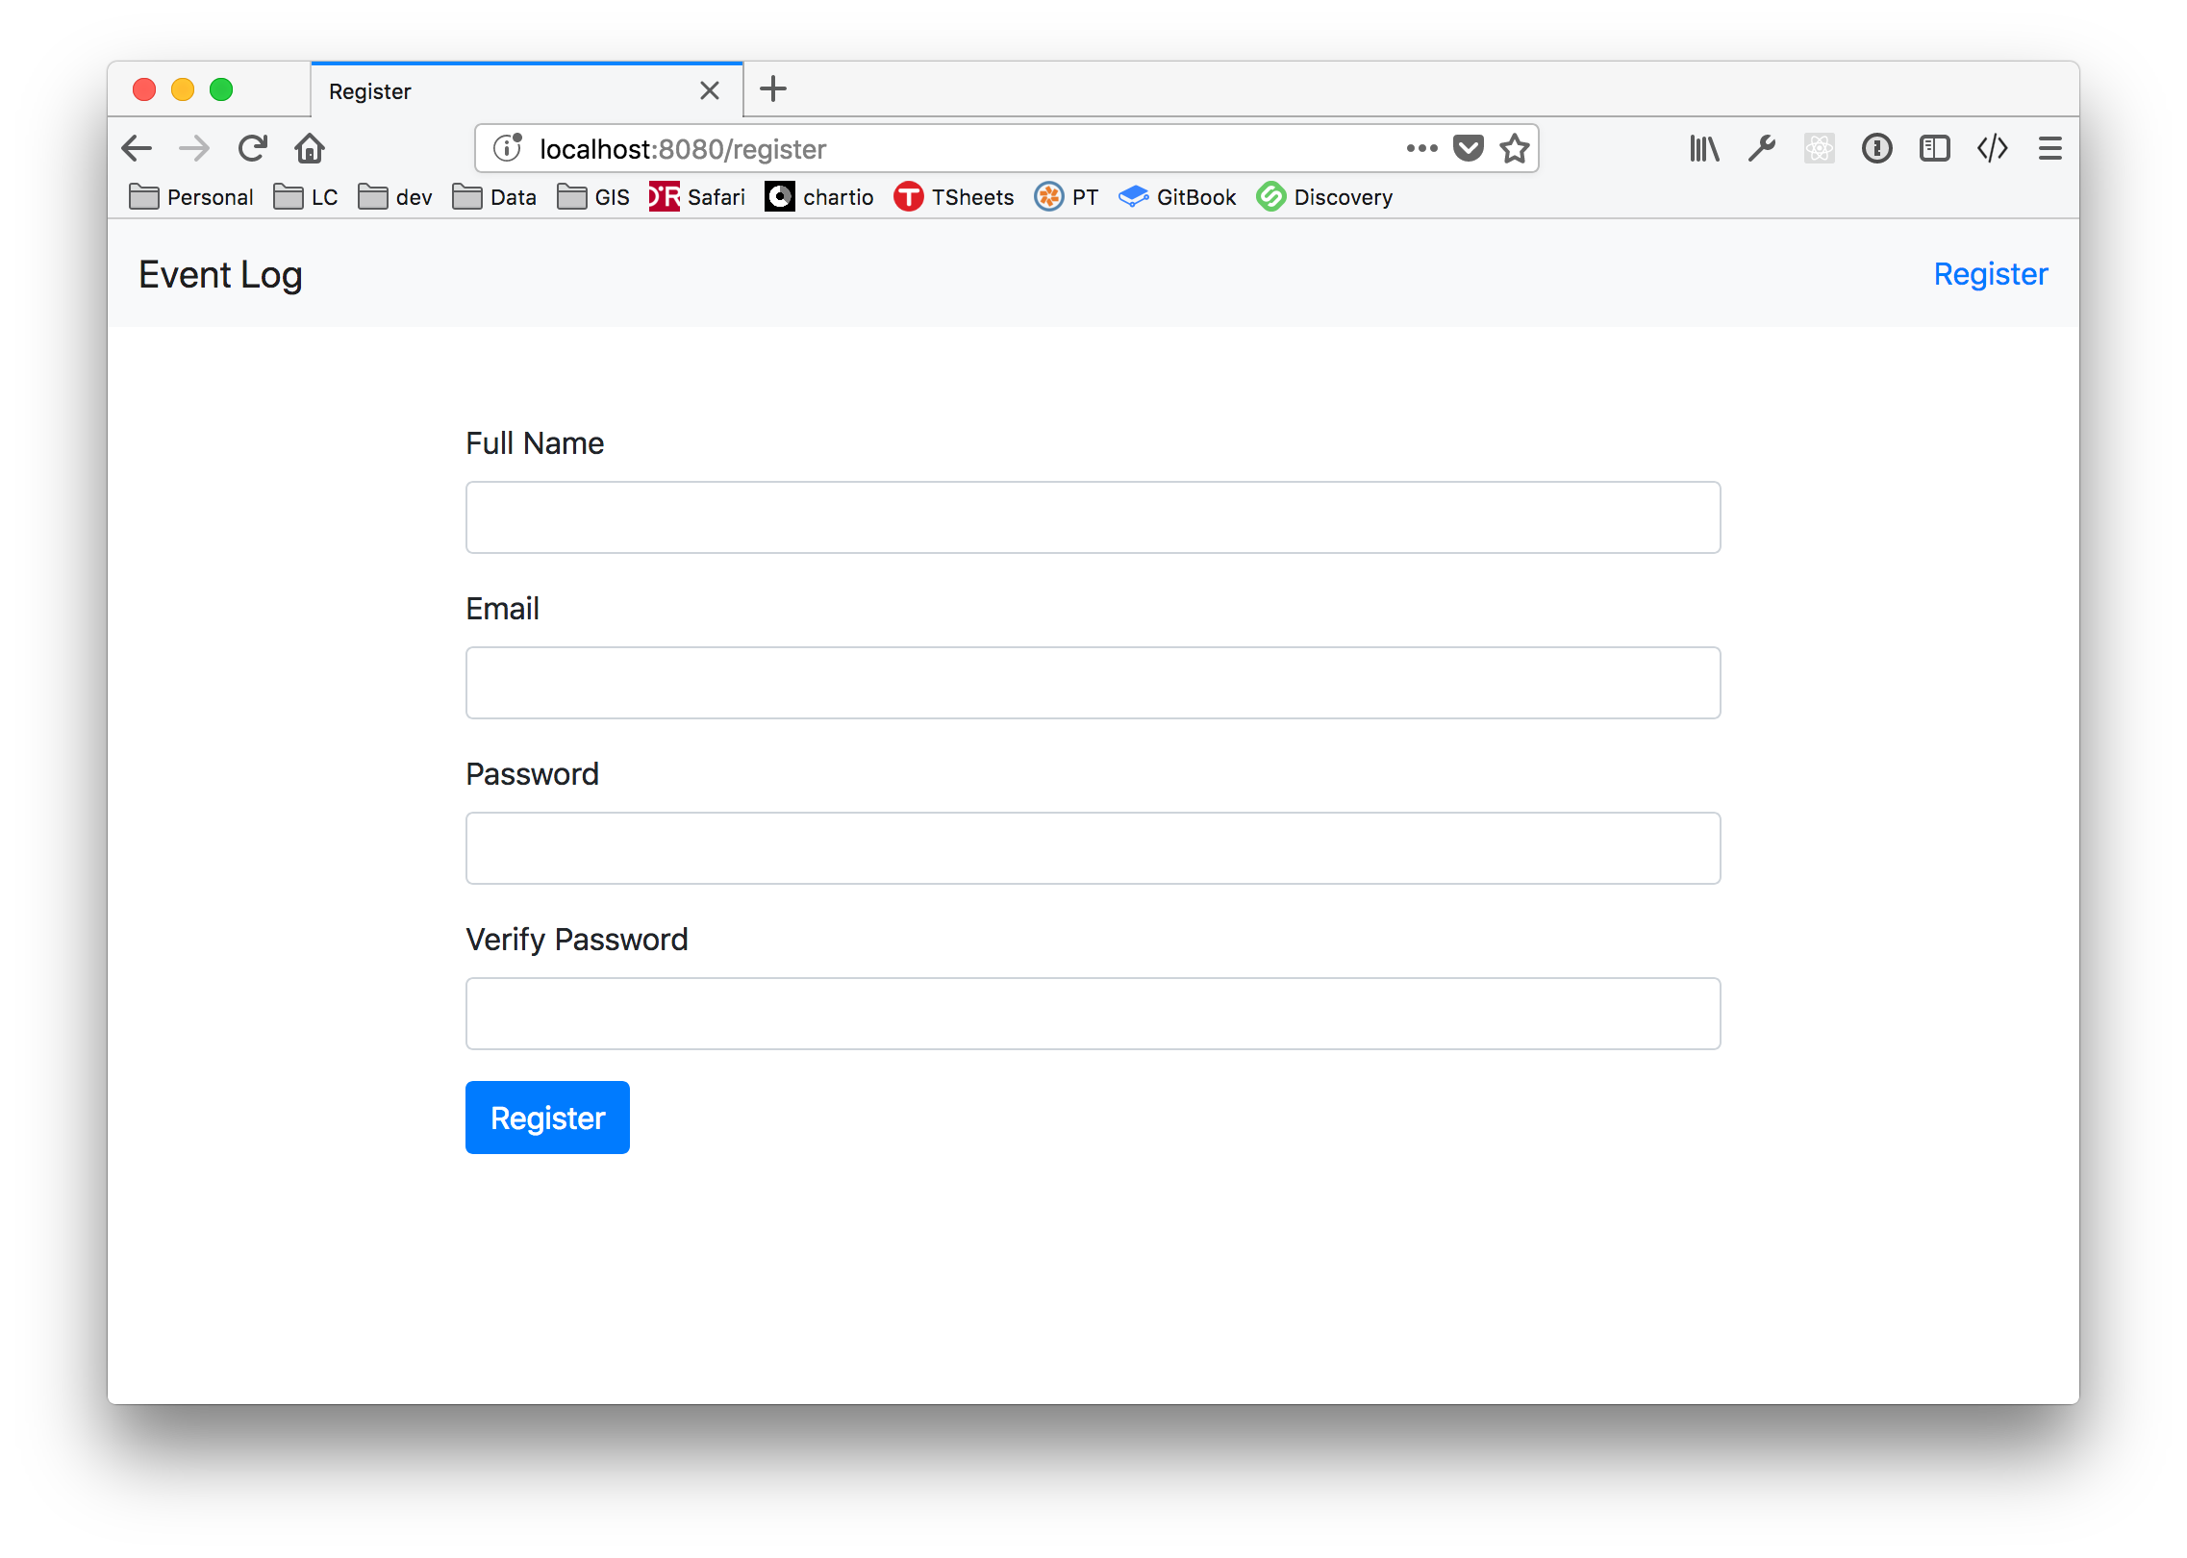The height and width of the screenshot is (1558, 2187).
Task: Click the Register link in navbar
Action: pos(1990,274)
